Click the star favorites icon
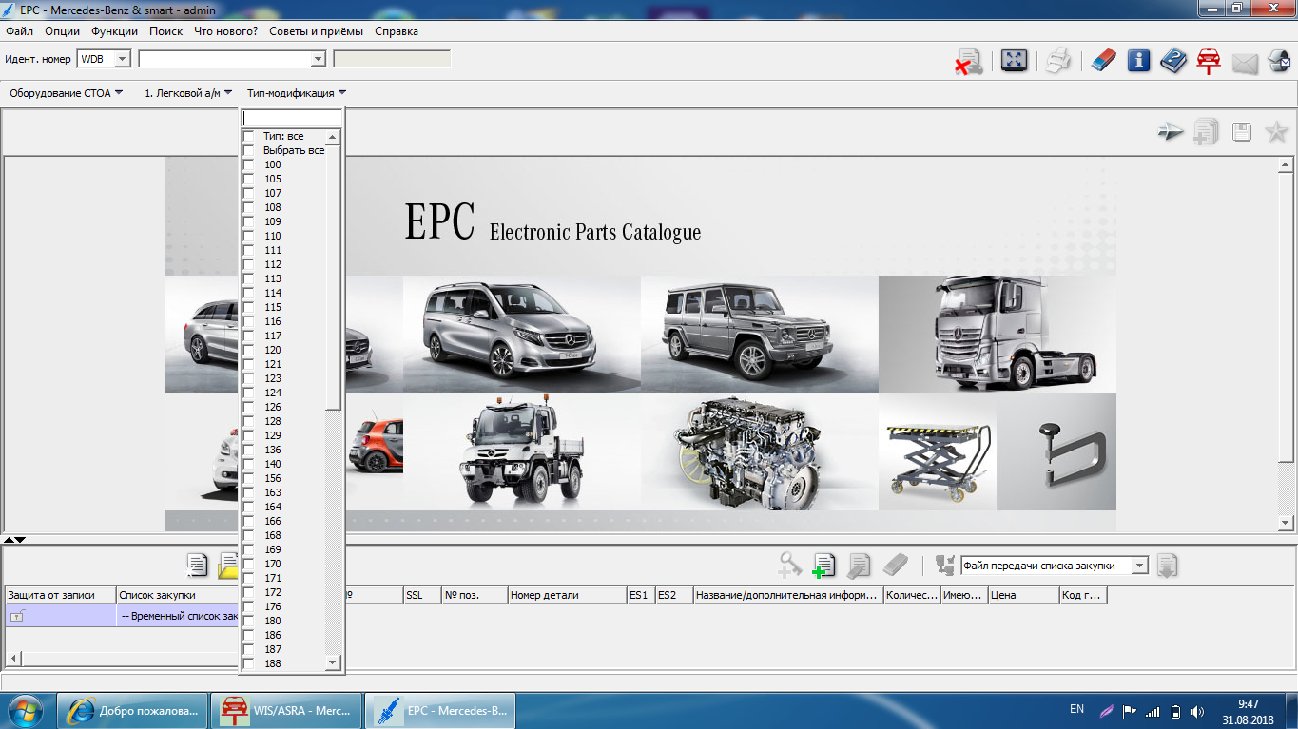Screen dimensions: 1298x729 [x=1277, y=132]
